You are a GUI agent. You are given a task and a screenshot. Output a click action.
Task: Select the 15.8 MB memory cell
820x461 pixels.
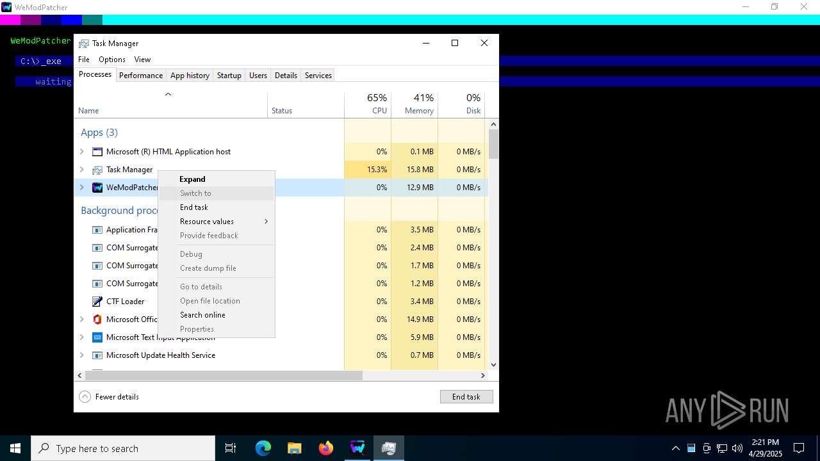coord(414,170)
